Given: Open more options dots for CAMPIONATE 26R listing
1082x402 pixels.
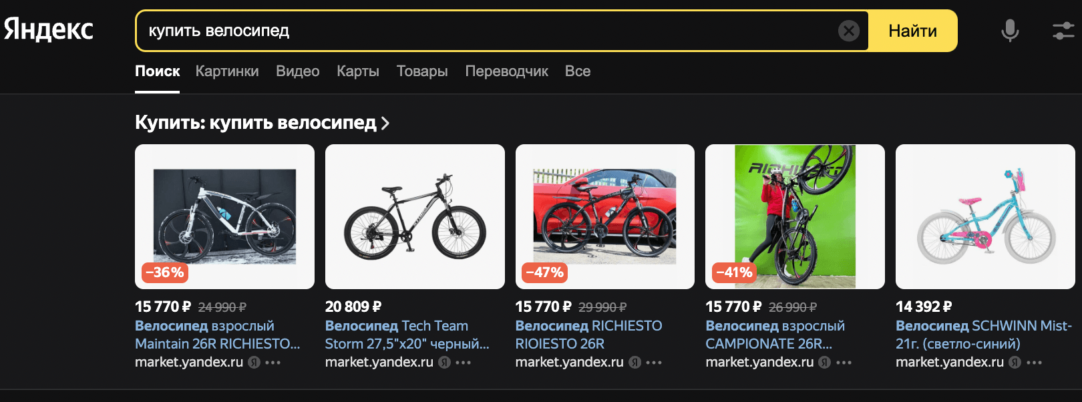Looking at the screenshot, I should click(x=844, y=363).
